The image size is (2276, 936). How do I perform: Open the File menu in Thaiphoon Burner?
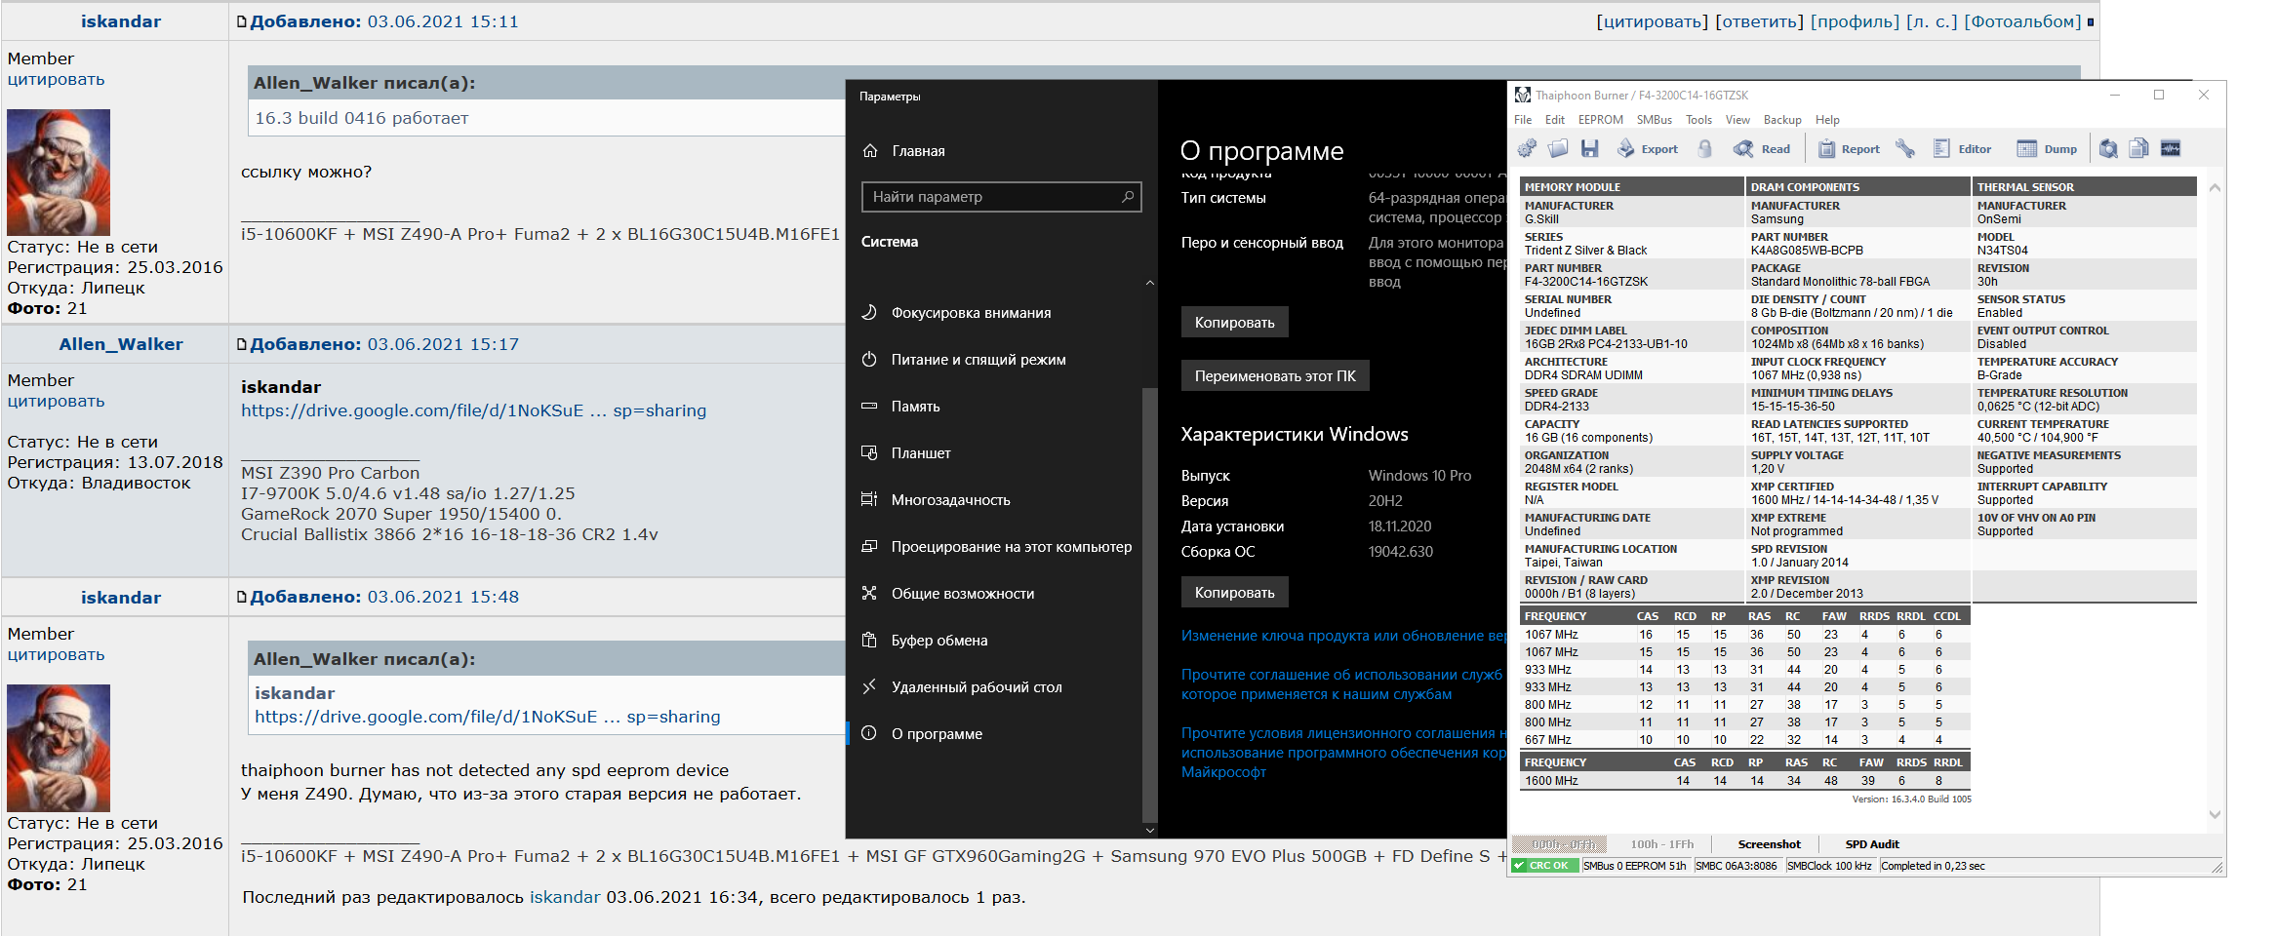[1523, 120]
